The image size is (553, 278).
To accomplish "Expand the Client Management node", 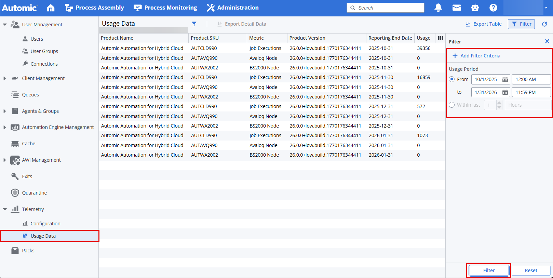I will (5, 78).
